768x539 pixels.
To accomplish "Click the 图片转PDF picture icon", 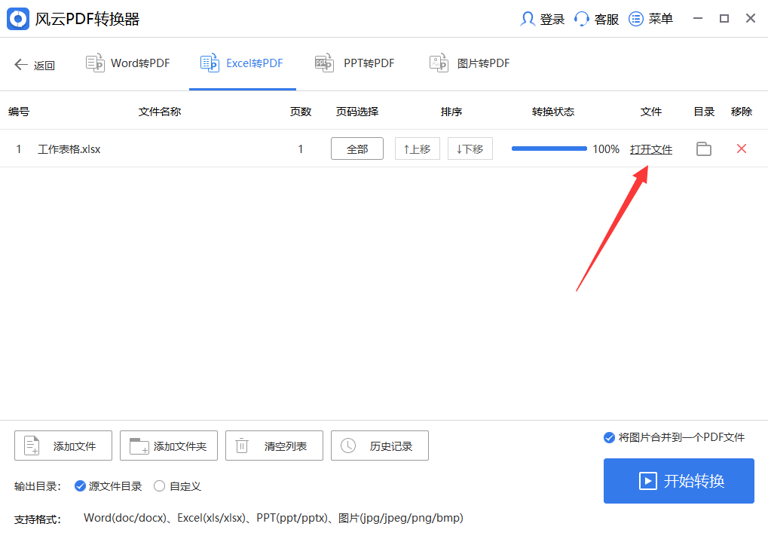I will point(439,63).
